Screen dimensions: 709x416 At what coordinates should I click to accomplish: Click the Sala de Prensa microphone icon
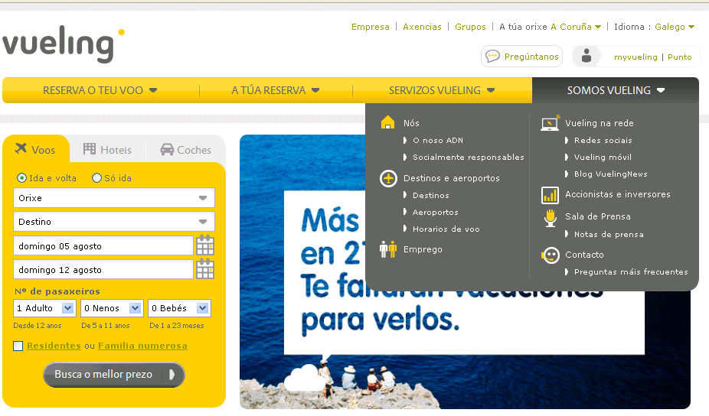(551, 218)
